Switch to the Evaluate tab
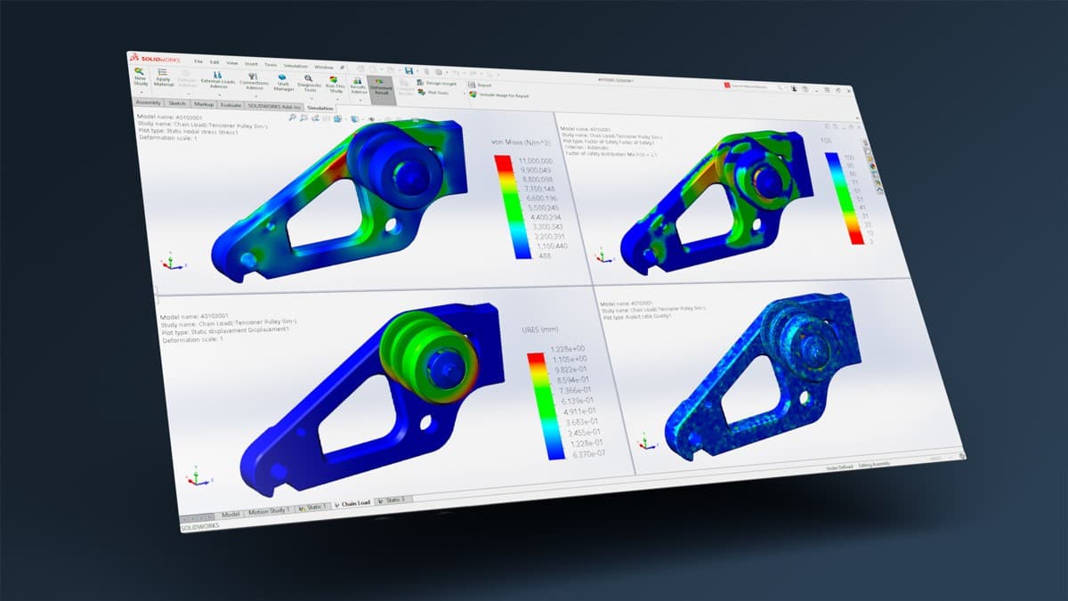This screenshot has height=601, width=1068. pos(231,104)
